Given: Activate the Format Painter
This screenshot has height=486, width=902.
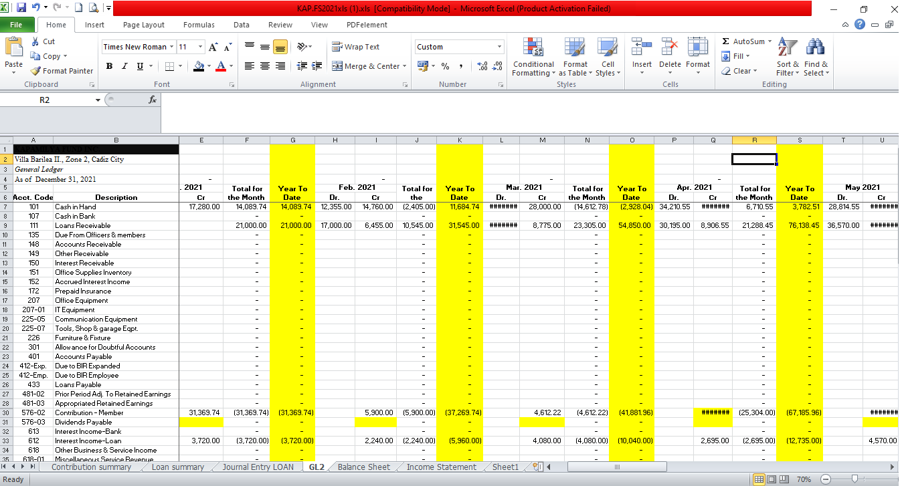Looking at the screenshot, I should click(62, 71).
